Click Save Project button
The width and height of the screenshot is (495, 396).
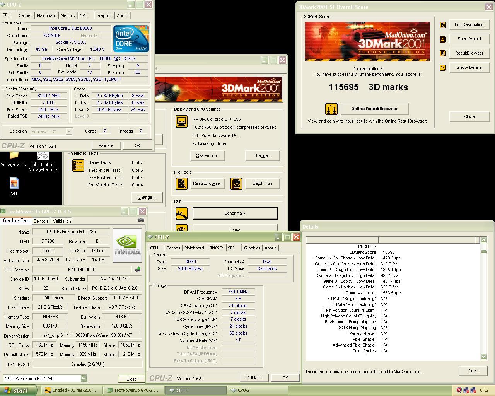click(469, 39)
